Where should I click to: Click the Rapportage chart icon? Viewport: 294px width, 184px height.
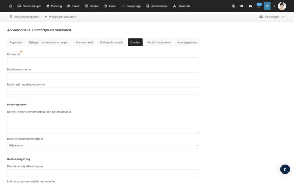coord(123,6)
